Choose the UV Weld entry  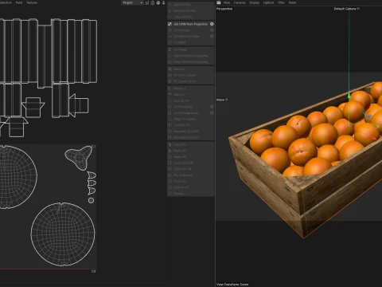tap(191, 42)
